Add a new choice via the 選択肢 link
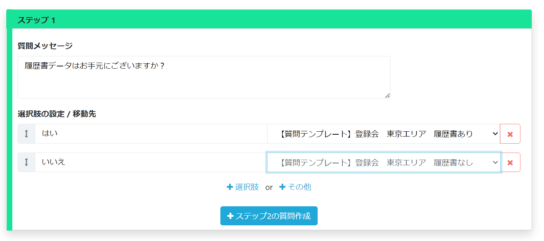 (x=247, y=187)
